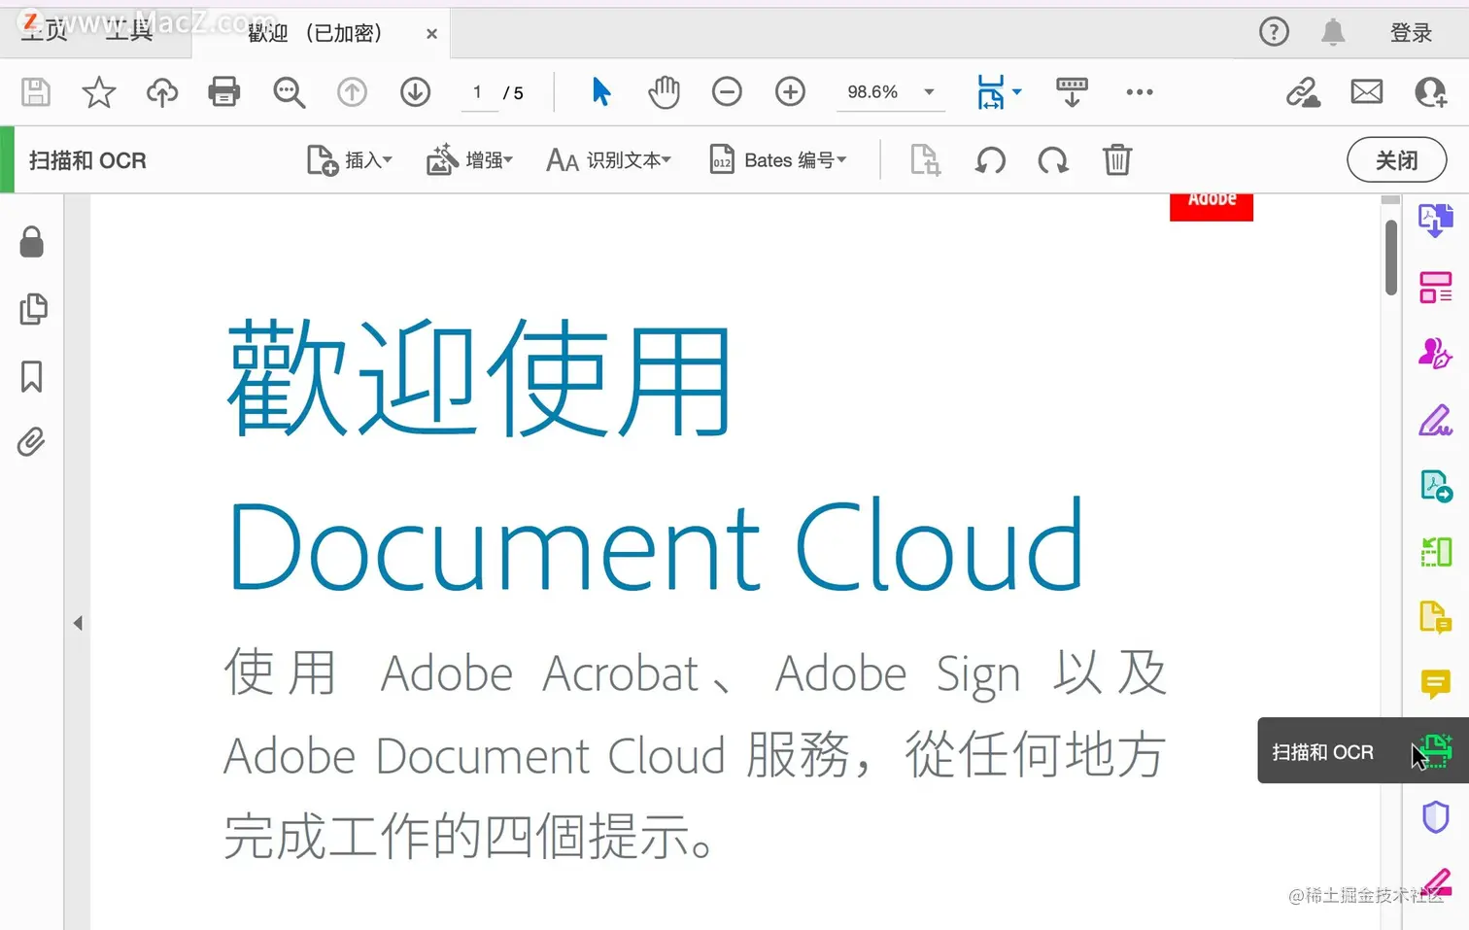This screenshot has width=1469, height=930.
Task: Open the 98.6% zoom level dropdown
Action: coord(891,92)
